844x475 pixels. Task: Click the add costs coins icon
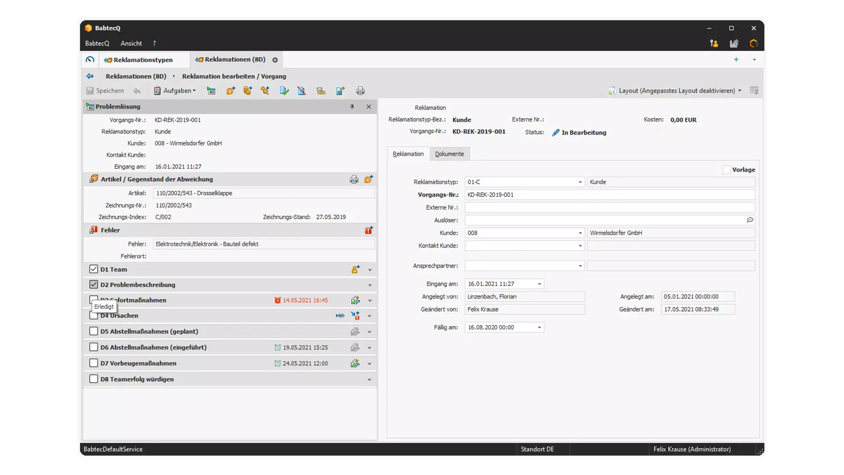(248, 91)
